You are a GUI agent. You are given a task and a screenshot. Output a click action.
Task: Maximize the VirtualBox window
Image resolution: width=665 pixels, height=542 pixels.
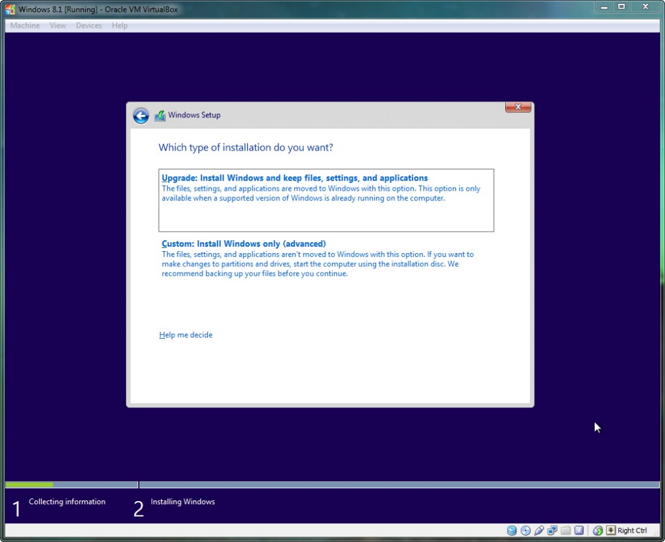pyautogui.click(x=621, y=7)
